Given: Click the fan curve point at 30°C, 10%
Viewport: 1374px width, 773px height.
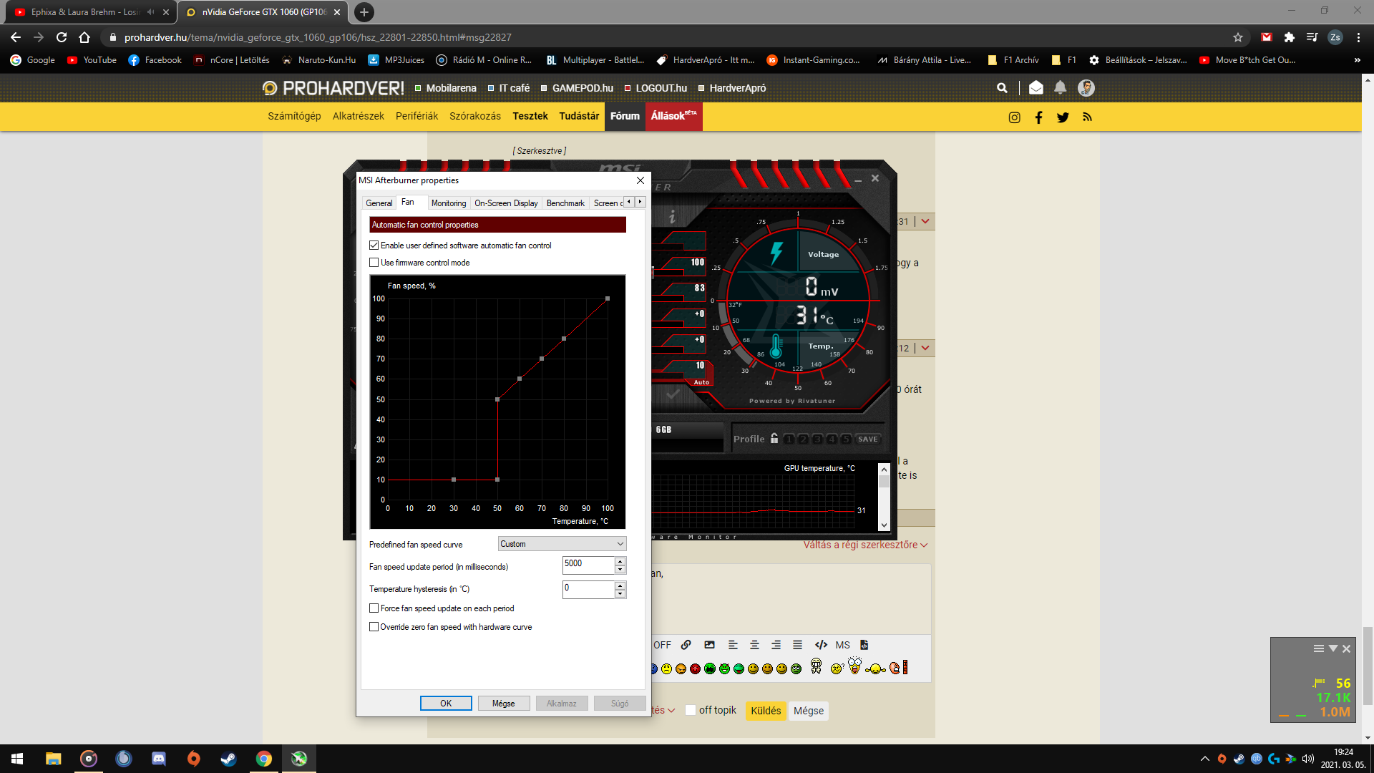Looking at the screenshot, I should pos(454,480).
